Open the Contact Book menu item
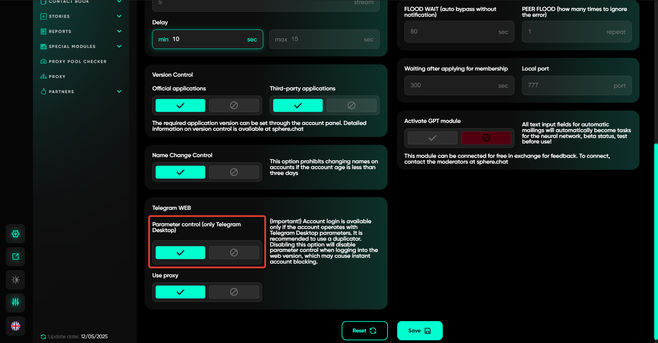The width and height of the screenshot is (658, 343). [x=69, y=2]
